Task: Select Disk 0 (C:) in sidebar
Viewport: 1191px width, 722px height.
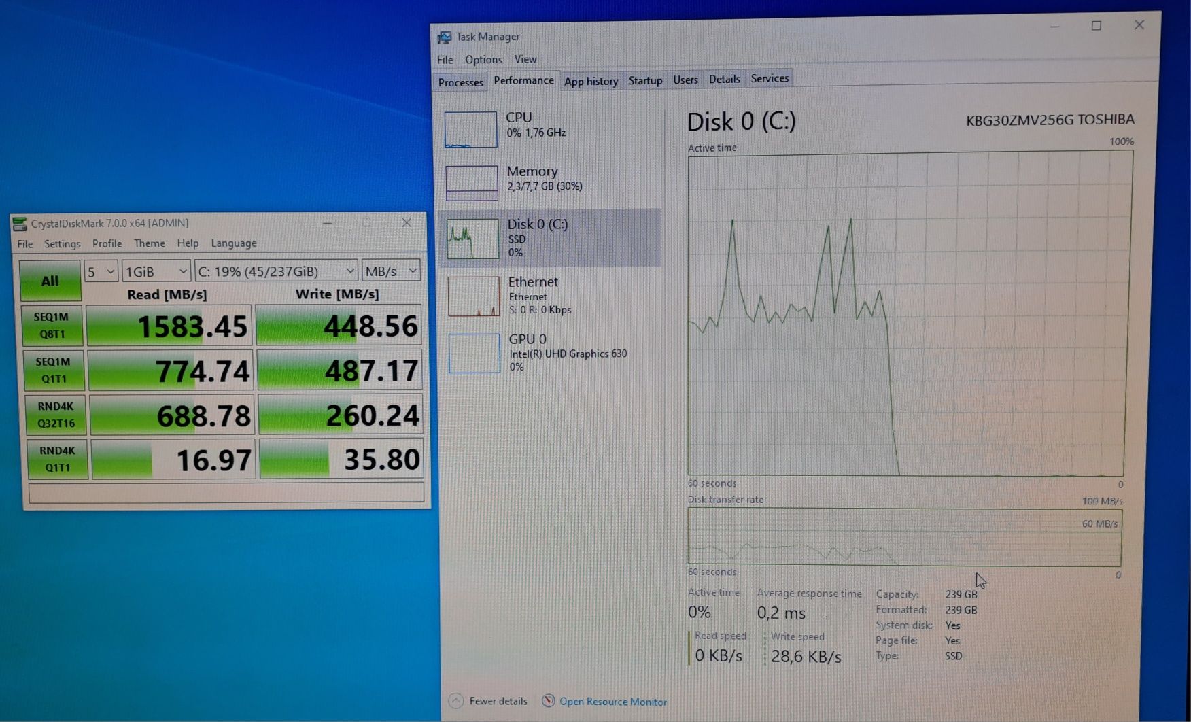Action: [x=550, y=237]
